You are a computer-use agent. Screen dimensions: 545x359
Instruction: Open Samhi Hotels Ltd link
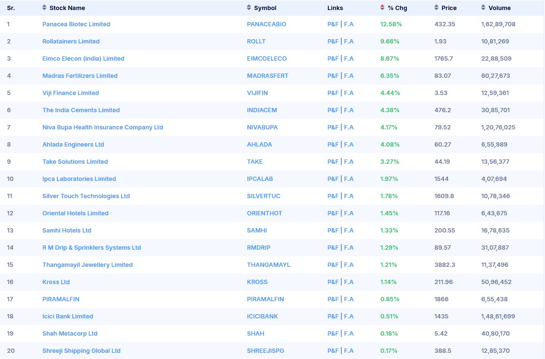pyautogui.click(x=67, y=230)
